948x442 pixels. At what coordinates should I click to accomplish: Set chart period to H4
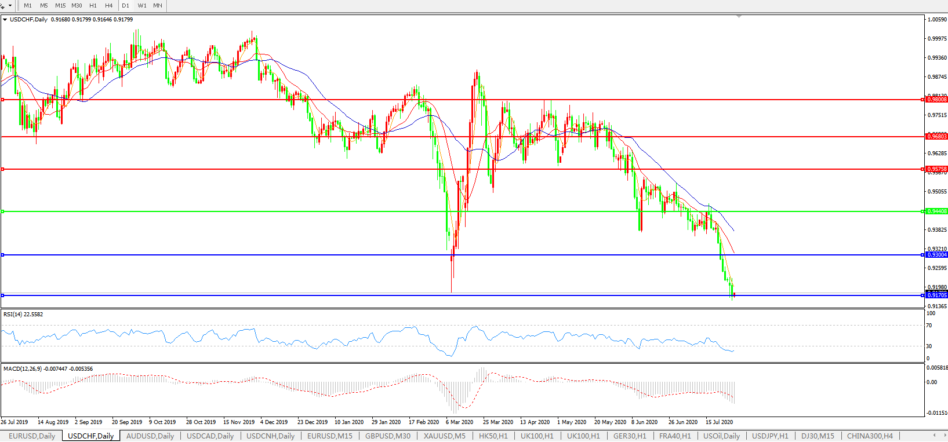(109, 6)
